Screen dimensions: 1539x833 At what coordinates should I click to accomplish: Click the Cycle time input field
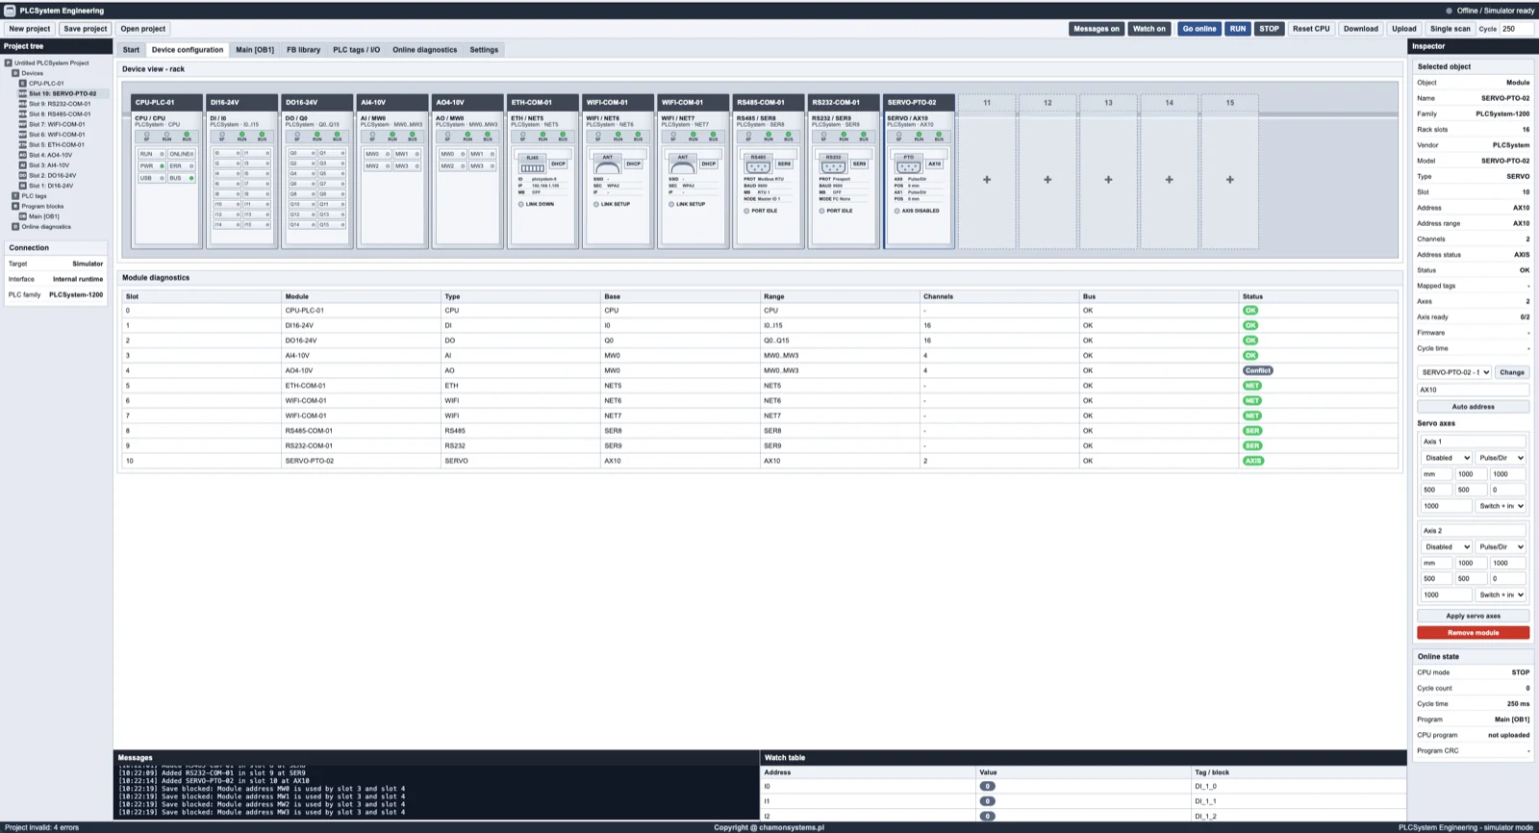(x=1516, y=29)
